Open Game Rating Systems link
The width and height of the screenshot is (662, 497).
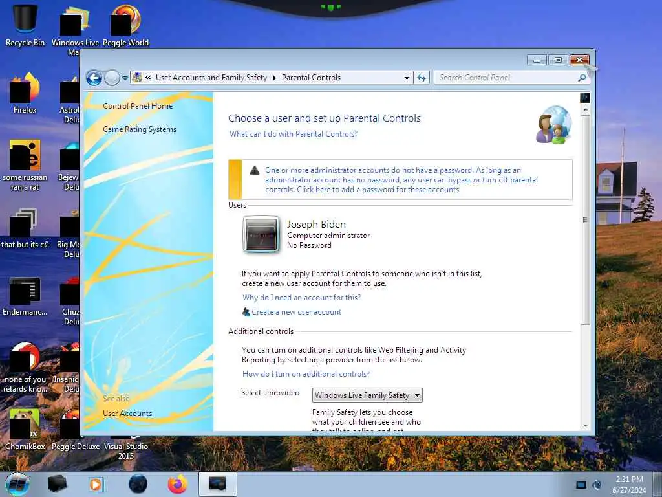coord(140,129)
